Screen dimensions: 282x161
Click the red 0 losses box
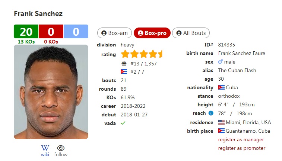point(51,32)
